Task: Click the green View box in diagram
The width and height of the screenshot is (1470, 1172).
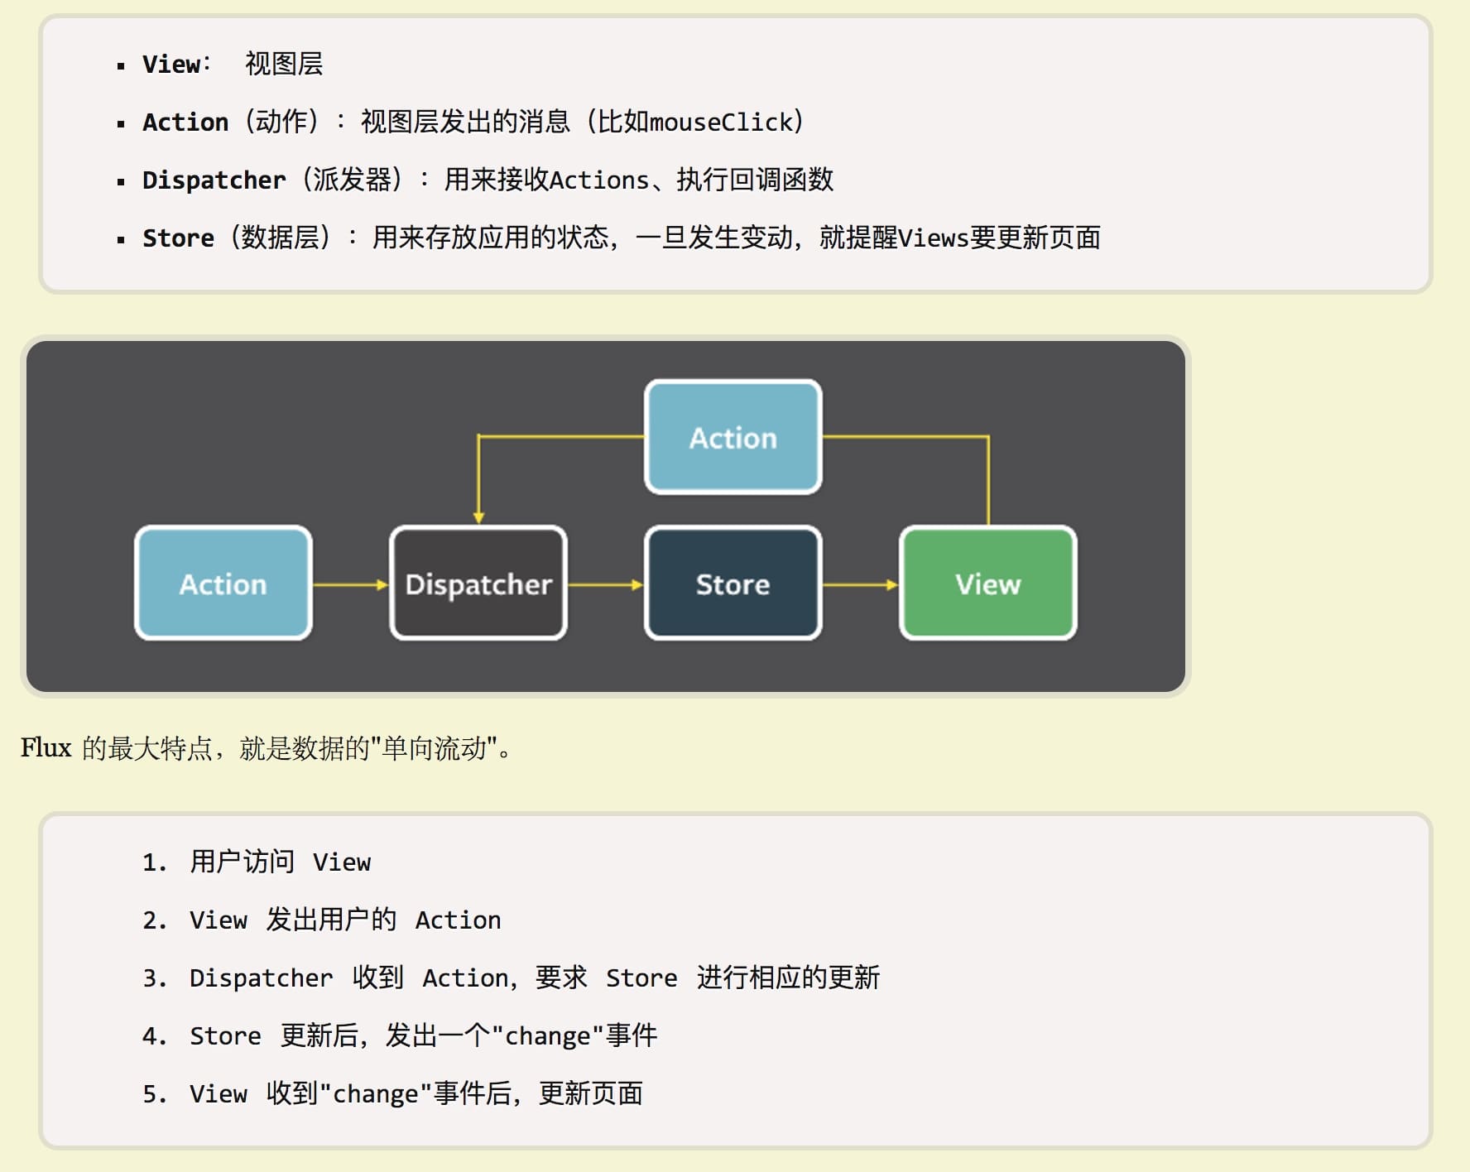Action: click(x=987, y=584)
